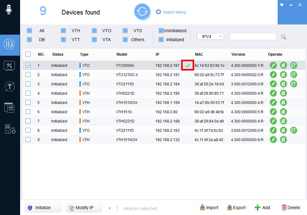
Task: Toggle the VTT filter checkbox
Action: click(63, 40)
